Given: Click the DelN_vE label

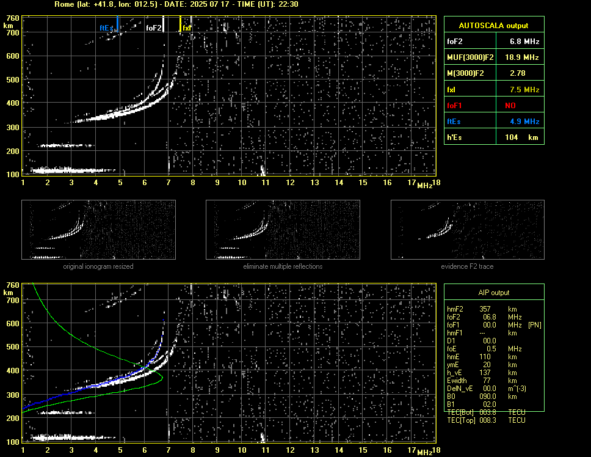Looking at the screenshot, I should [460, 389].
